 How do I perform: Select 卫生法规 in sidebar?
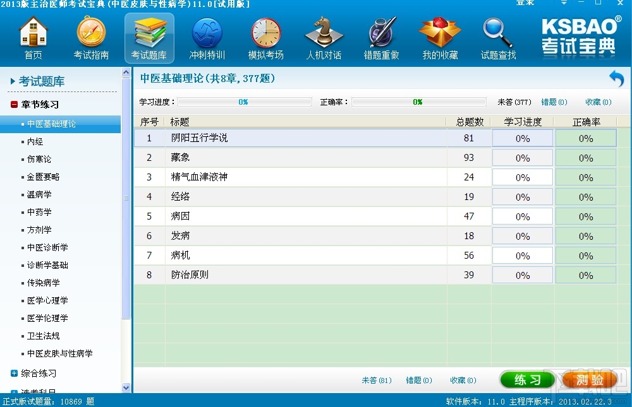pos(43,336)
